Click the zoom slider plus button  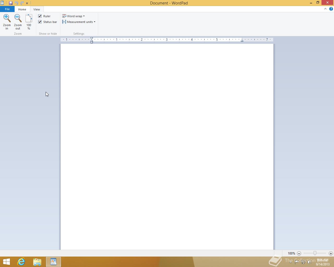pyautogui.click(x=331, y=253)
